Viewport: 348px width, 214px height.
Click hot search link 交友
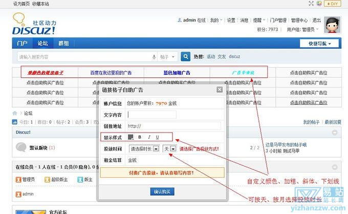(222, 57)
